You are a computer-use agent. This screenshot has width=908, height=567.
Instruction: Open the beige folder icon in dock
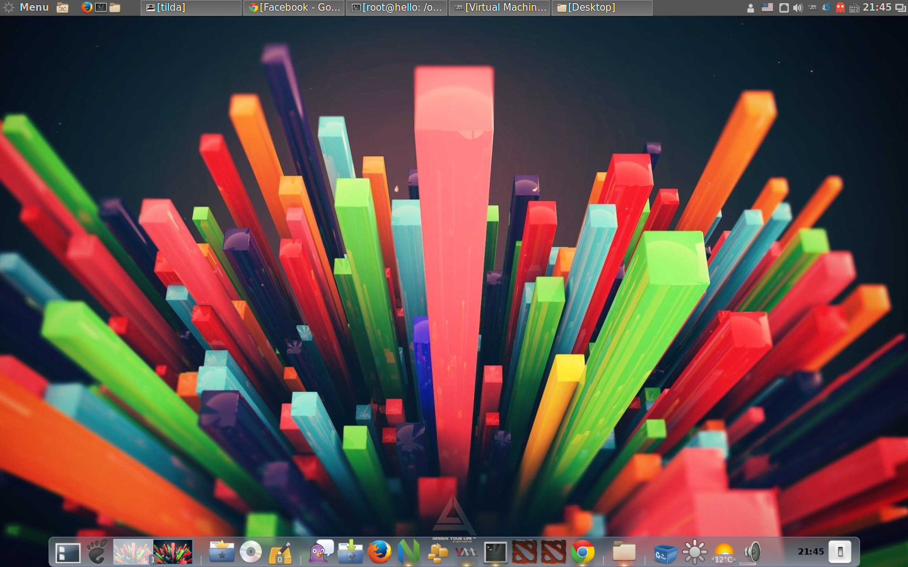[x=624, y=552]
